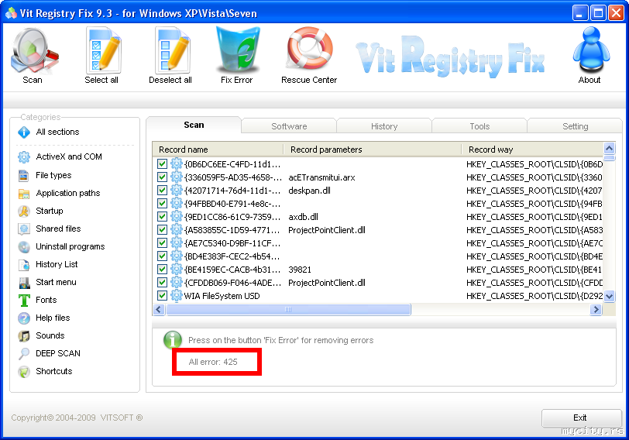
Task: Click the Fix Error recycle bin icon
Action: 238,49
